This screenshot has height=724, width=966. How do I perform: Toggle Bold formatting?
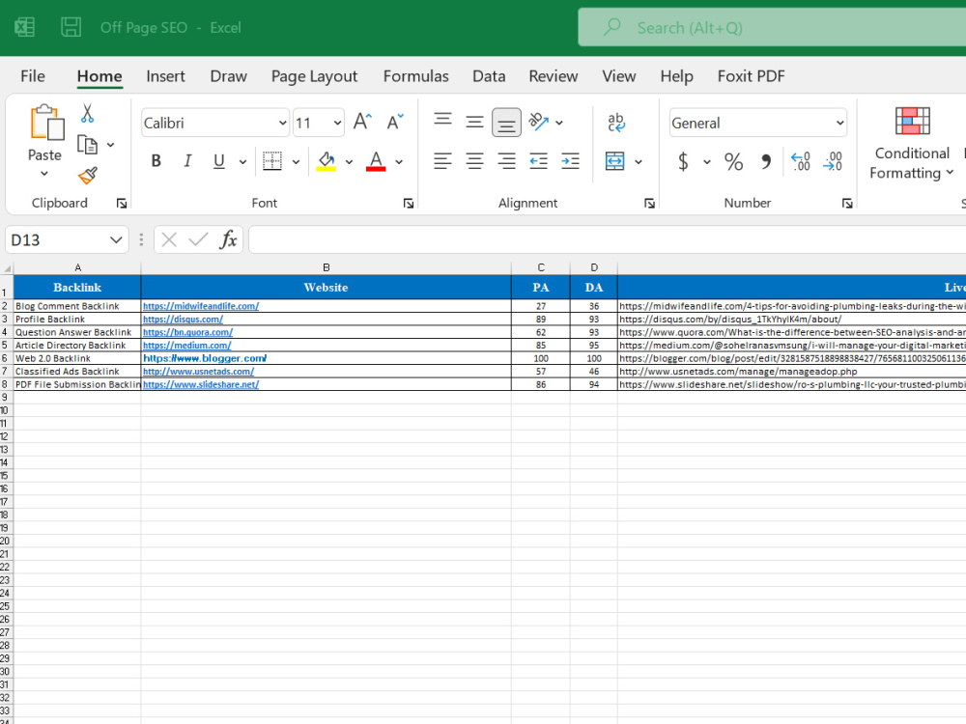tap(156, 161)
